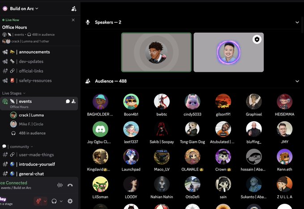Collapse the Speakers section chevron
This screenshot has height=209, width=304.
297,22
